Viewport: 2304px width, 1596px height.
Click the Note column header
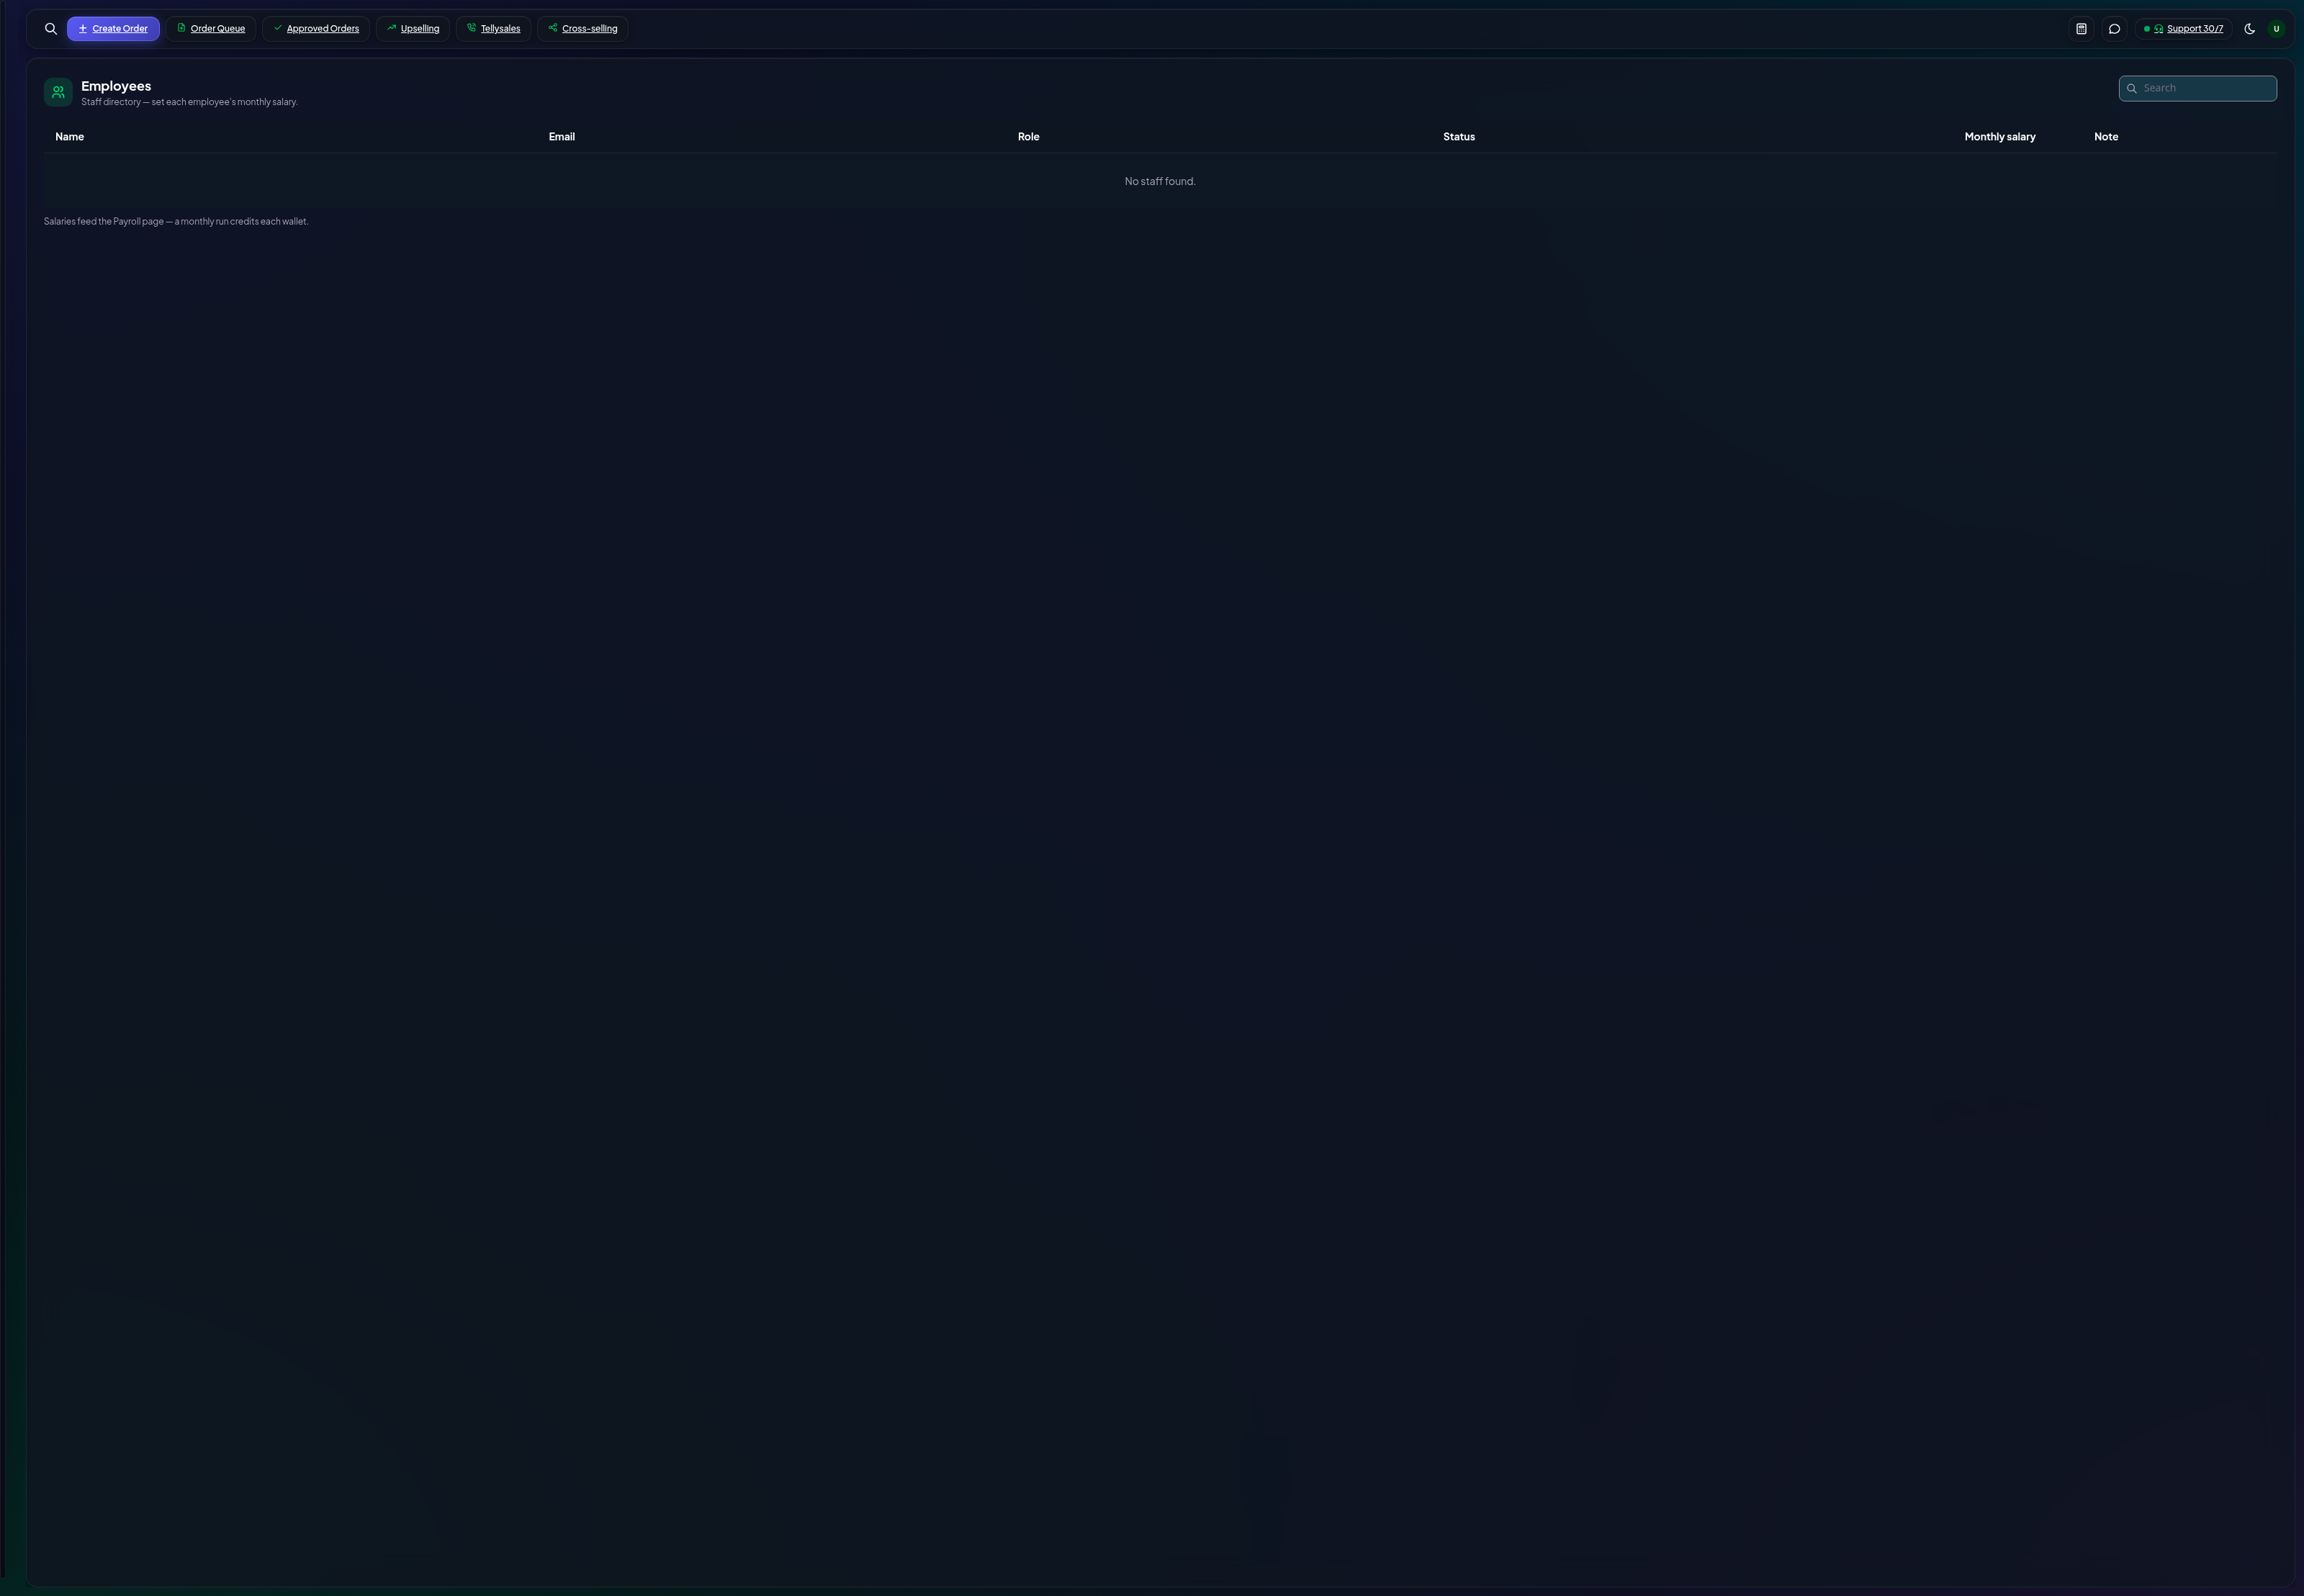[x=2106, y=137]
